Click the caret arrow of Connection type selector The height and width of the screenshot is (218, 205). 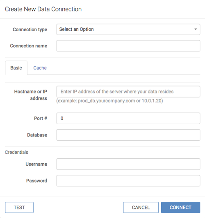coord(196,29)
